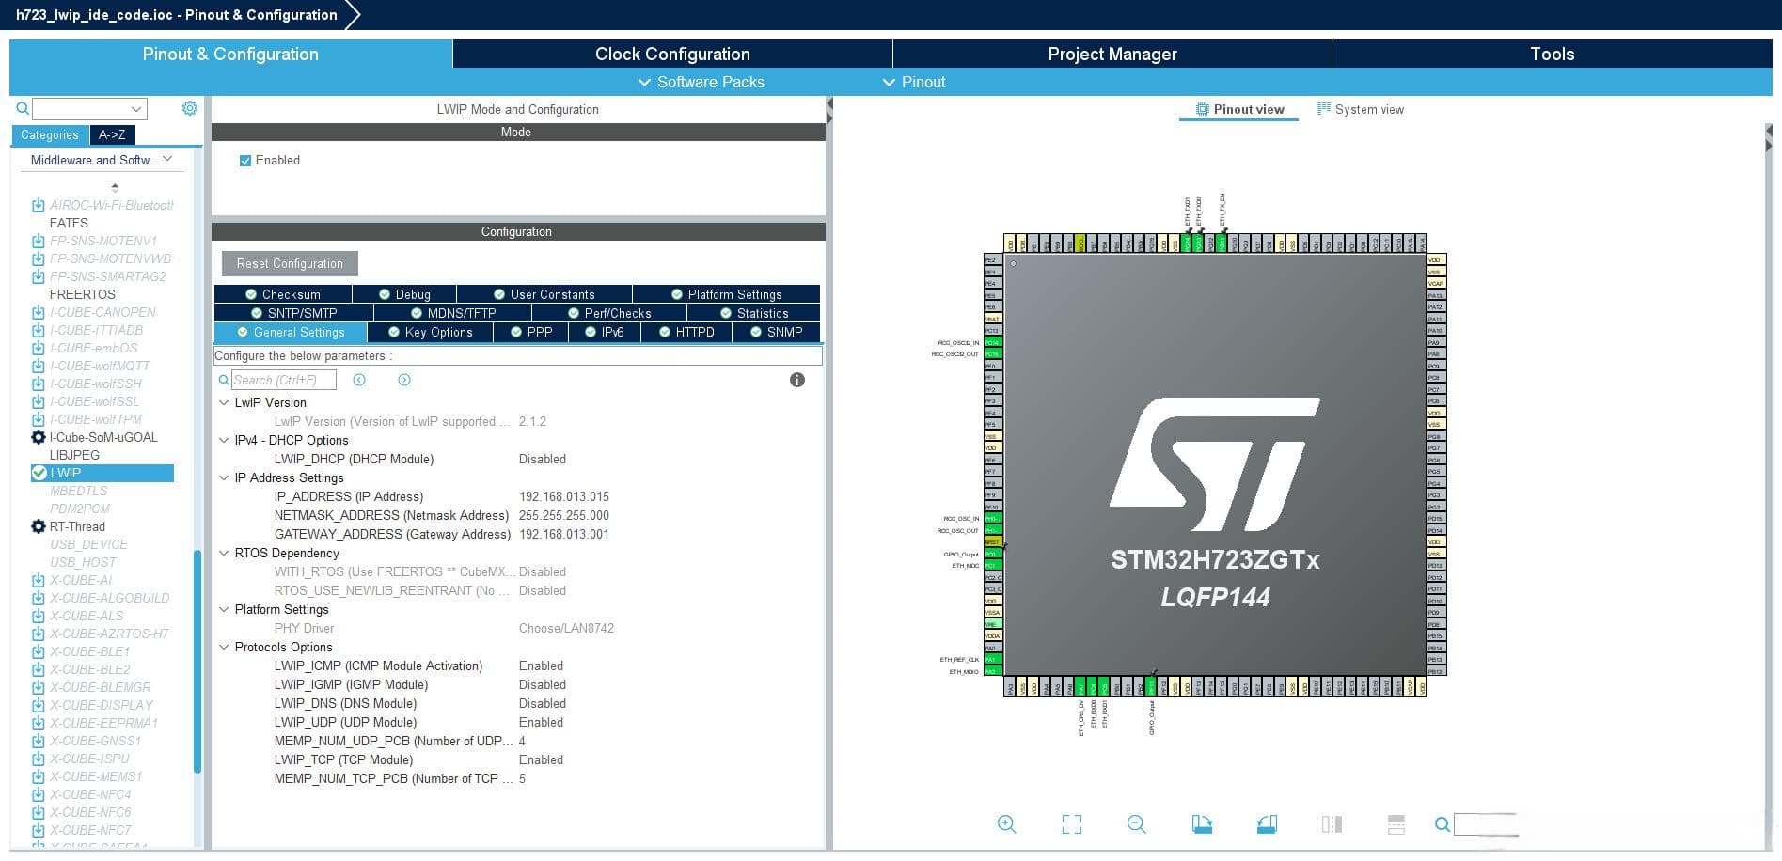Open the Project Manager tab
Screen dimensions: 1782x861
click(x=1112, y=54)
